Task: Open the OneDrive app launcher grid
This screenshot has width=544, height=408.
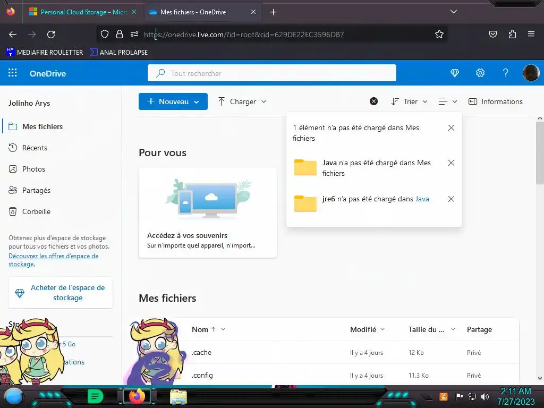Action: click(13, 73)
